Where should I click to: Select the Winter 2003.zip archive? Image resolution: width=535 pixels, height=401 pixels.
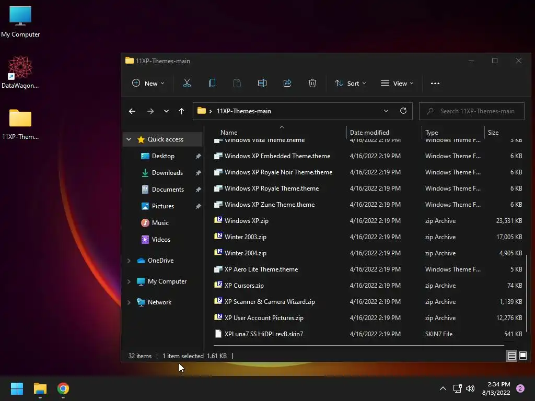click(x=368, y=237)
